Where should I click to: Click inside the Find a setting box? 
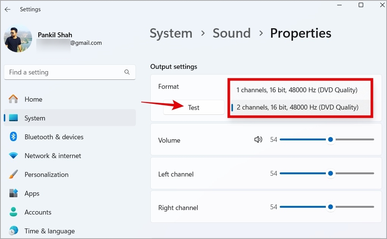tap(57, 72)
